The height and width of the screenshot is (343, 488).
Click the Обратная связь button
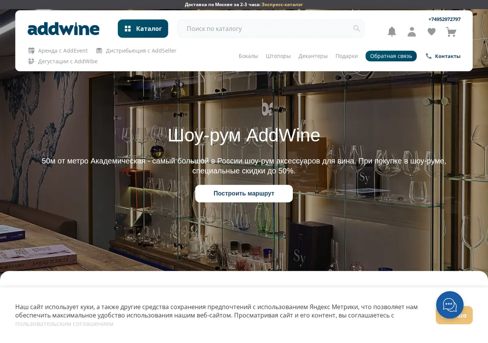coord(391,56)
